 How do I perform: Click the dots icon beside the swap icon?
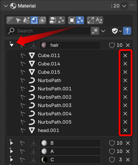click(x=61, y=20)
